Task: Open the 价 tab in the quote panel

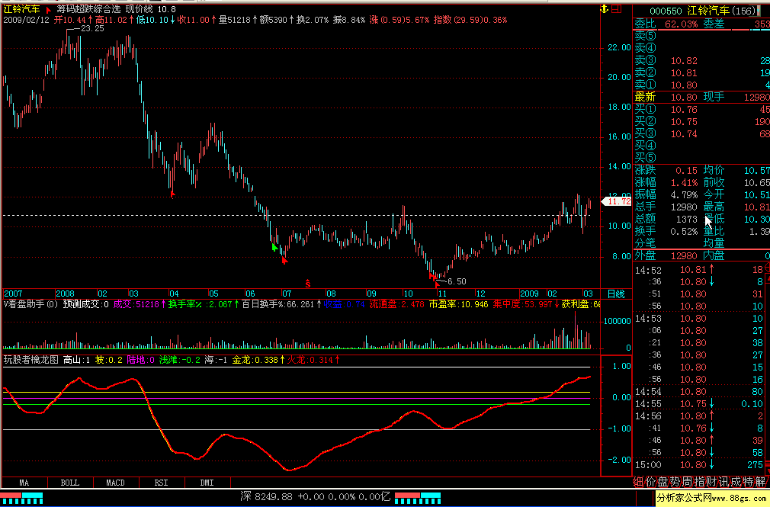Action: [x=650, y=482]
